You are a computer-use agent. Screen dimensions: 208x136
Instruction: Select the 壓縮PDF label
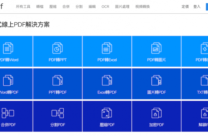(x=107, y=125)
